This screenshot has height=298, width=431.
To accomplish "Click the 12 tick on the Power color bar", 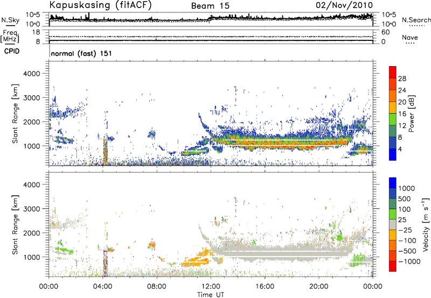I will [402, 126].
